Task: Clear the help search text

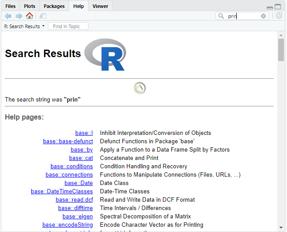Action: point(263,16)
